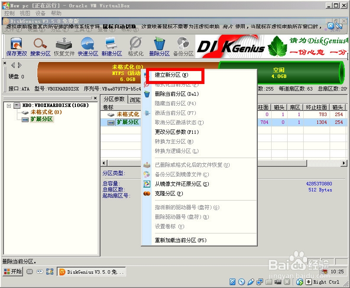Image resolution: width=350 pixels, height=288 pixels.
Task: Collapse the HD0:VBOXHARDDISK(10GB) tree node
Action: (x=9, y=106)
